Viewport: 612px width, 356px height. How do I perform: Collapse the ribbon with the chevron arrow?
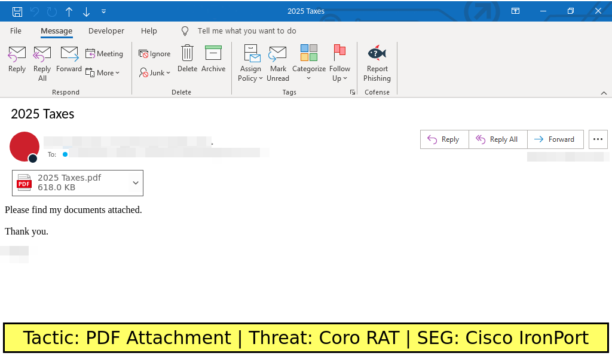point(604,93)
